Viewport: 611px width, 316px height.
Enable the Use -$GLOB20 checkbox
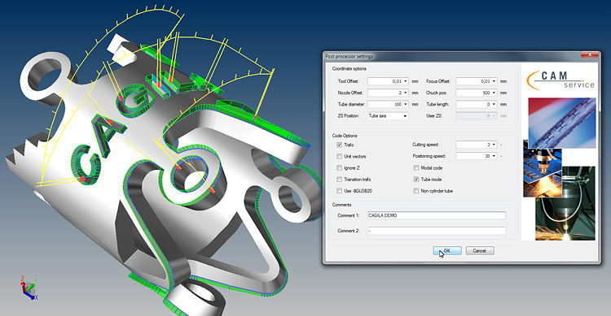tap(339, 191)
